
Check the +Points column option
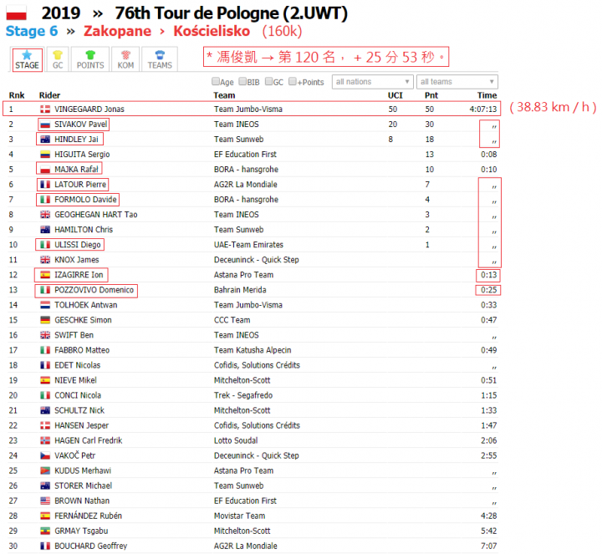click(x=293, y=81)
